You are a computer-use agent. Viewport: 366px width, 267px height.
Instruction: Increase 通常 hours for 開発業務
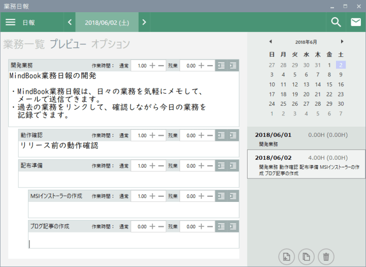click(x=152, y=66)
